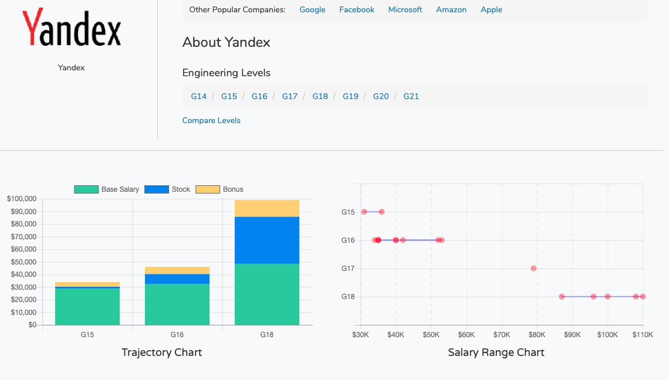The width and height of the screenshot is (669, 380).
Task: Open the Facebook company link
Action: [357, 9]
